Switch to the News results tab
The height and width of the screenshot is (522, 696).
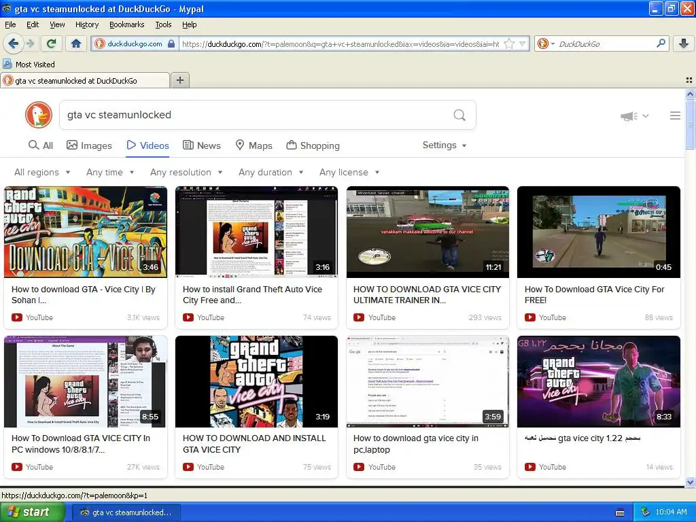coord(201,145)
